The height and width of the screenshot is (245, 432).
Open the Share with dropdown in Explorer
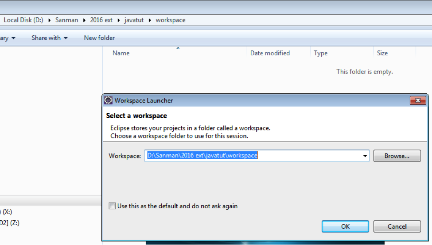click(x=50, y=38)
